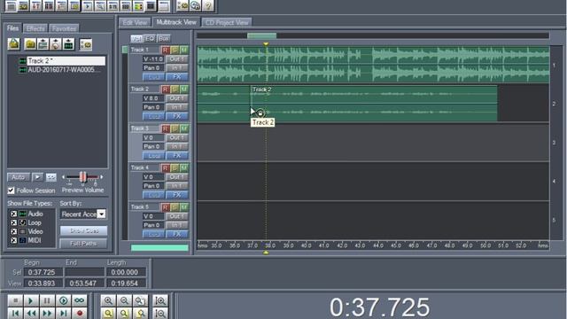Toggle the Follow Session checkbox
The width and height of the screenshot is (567, 319).
12,191
